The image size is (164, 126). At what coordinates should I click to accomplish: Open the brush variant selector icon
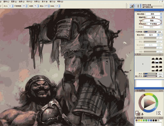click(x=139, y=6)
